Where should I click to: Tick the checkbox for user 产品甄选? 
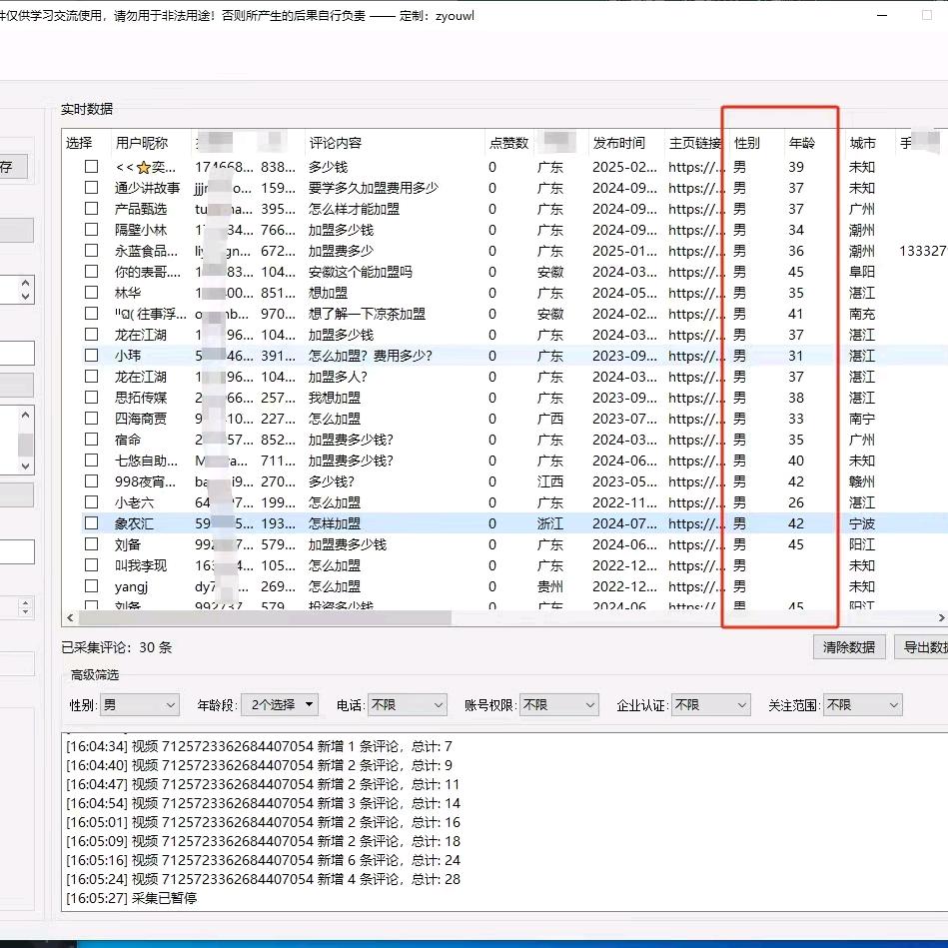tap(92, 209)
